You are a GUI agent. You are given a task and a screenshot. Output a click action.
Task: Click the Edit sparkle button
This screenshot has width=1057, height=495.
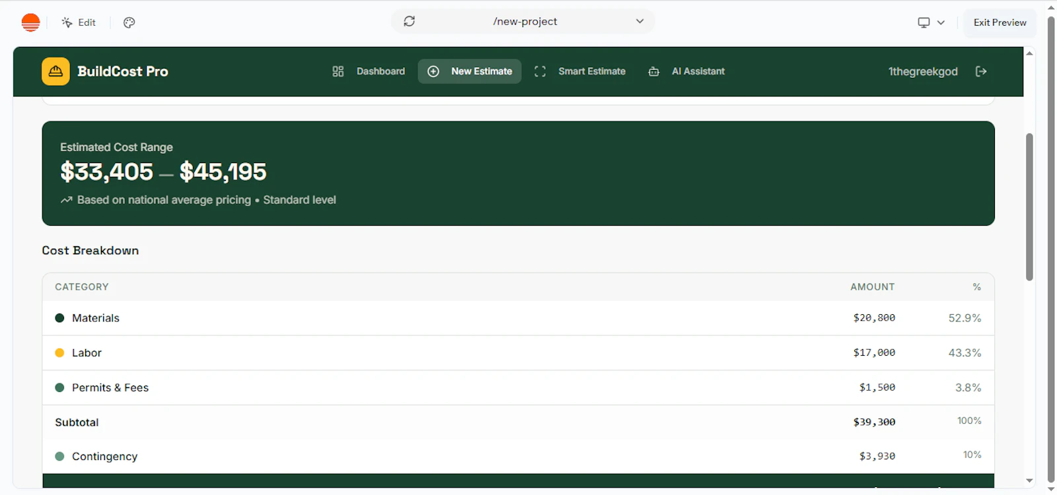point(79,22)
